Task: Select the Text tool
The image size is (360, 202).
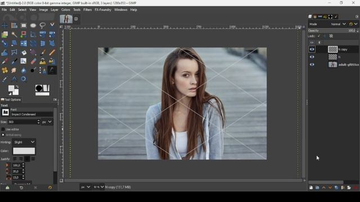Action: 52,70
